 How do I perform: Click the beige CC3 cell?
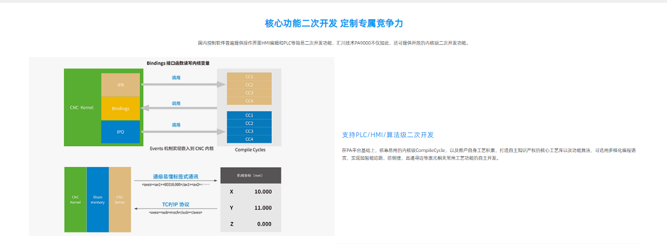tap(249, 93)
